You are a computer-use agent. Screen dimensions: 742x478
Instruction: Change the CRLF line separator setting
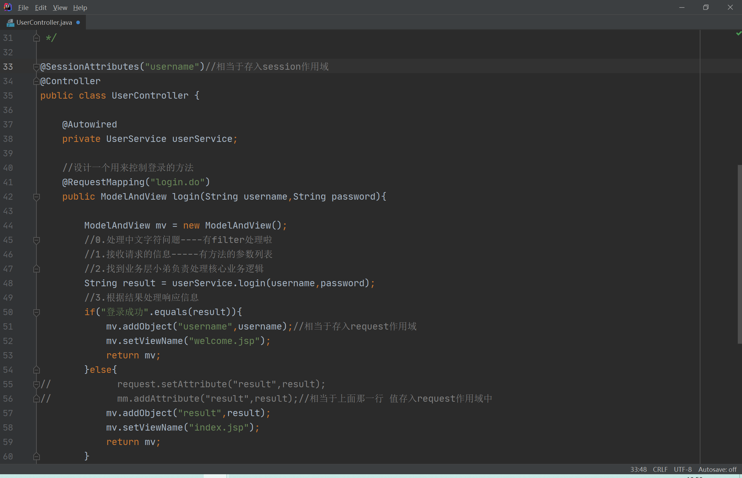(660, 469)
